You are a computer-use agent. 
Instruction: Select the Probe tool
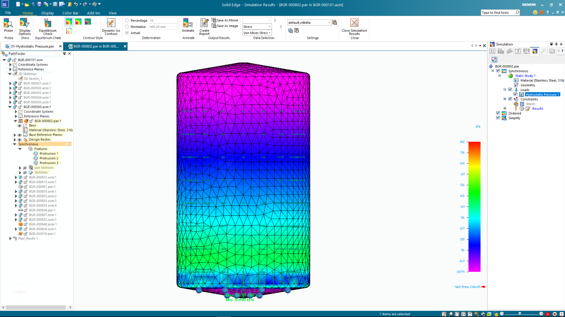(x=8, y=26)
